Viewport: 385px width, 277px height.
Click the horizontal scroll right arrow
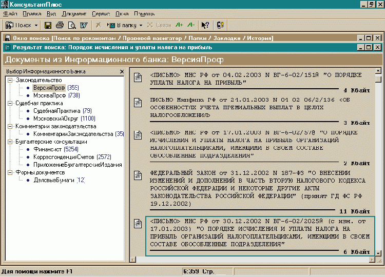(372, 260)
